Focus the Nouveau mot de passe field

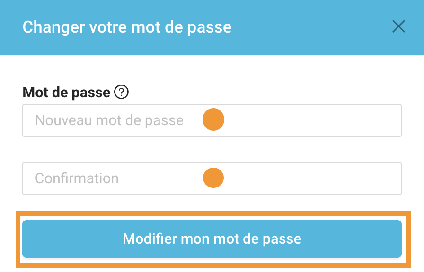212,120
